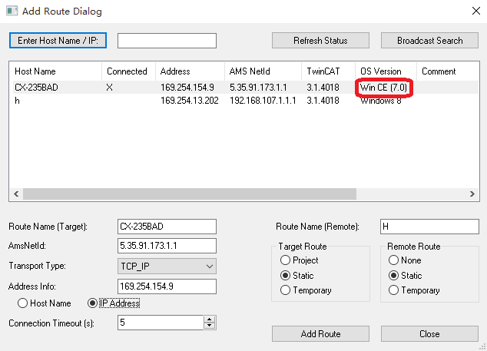487x351 pixels.
Task: Sort by Host Name column header
Action: (x=35, y=71)
